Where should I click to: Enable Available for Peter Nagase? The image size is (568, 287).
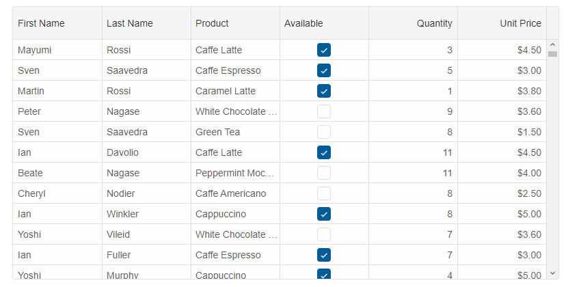[324, 111]
